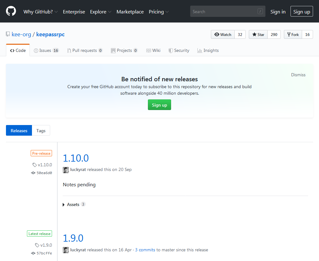This screenshot has width=319, height=261.
Task: Open the 290 stargazers count
Action: point(274,34)
